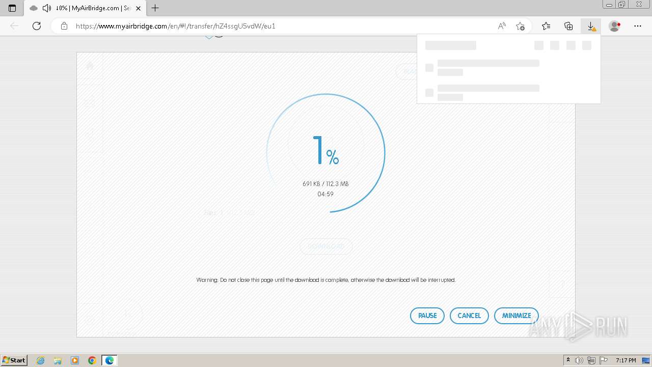Image resolution: width=652 pixels, height=367 pixels.
Task: Add this page to favorites
Action: pyautogui.click(x=520, y=26)
